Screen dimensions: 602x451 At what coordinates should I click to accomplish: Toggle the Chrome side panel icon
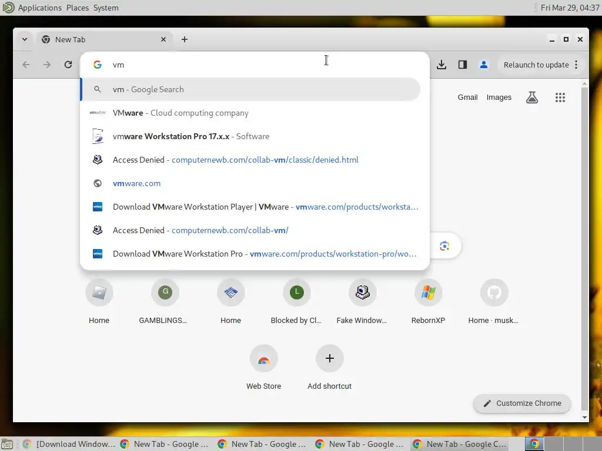(x=463, y=65)
